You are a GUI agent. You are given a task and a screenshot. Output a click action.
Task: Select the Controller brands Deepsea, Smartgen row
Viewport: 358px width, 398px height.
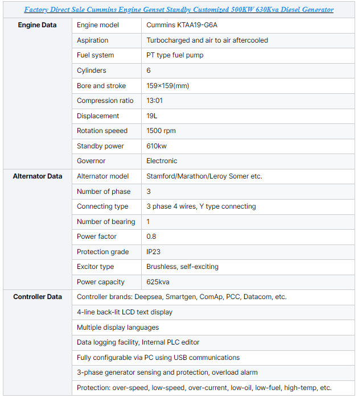tap(213, 297)
